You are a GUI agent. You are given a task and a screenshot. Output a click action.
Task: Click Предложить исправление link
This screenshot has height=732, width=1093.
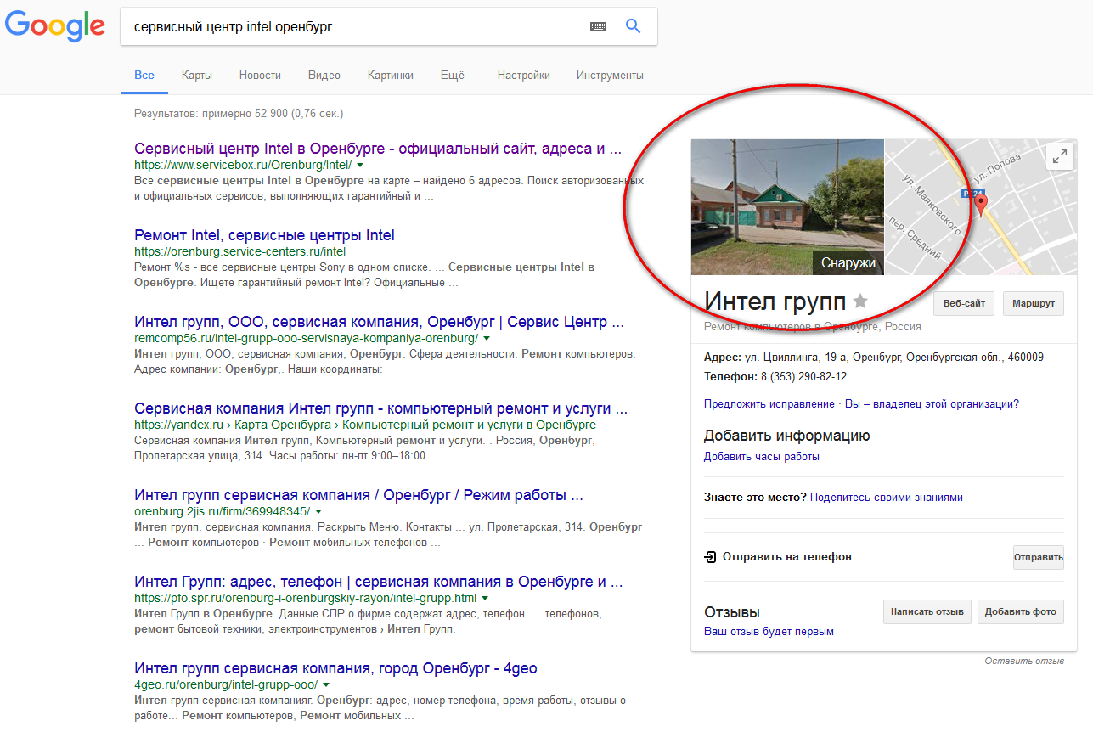point(769,403)
